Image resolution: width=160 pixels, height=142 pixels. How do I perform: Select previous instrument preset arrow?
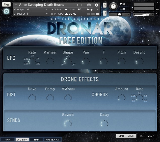pos(77,5)
